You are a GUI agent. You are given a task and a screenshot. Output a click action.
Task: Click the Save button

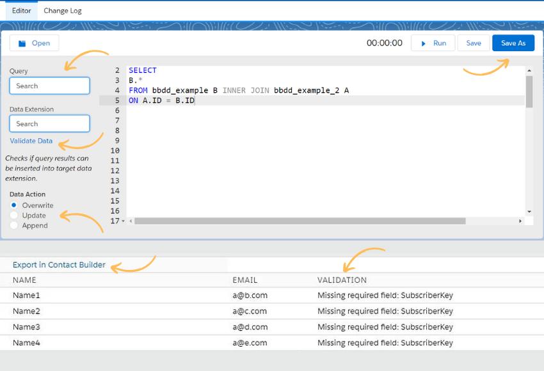point(473,43)
